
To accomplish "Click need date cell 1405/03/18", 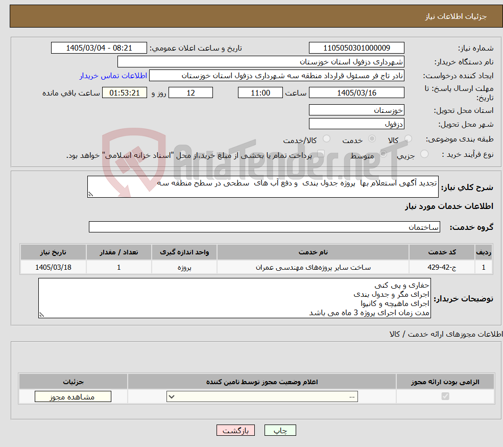I will tap(53, 267).
